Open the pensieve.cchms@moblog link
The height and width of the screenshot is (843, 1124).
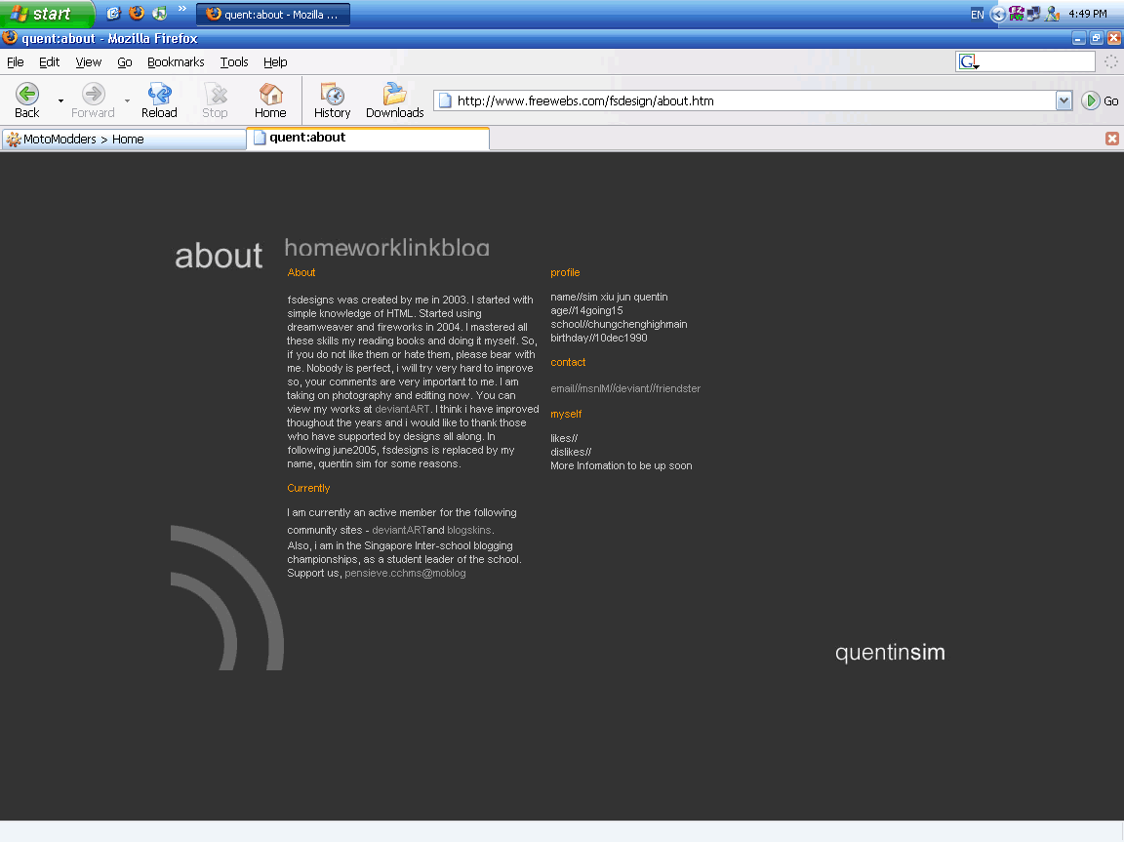(405, 574)
